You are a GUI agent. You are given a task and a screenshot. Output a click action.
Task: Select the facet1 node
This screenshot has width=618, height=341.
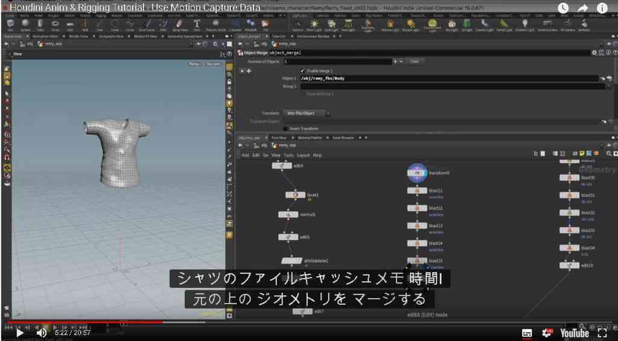coord(295,195)
